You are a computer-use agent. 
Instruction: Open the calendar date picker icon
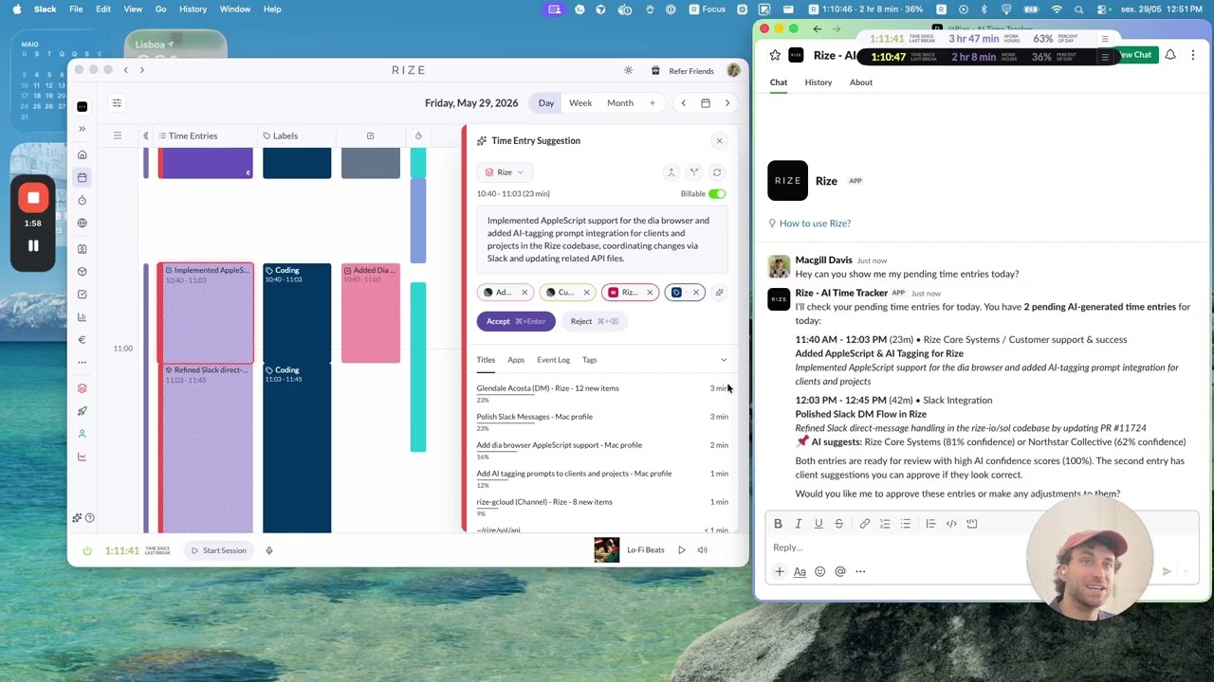coord(706,103)
